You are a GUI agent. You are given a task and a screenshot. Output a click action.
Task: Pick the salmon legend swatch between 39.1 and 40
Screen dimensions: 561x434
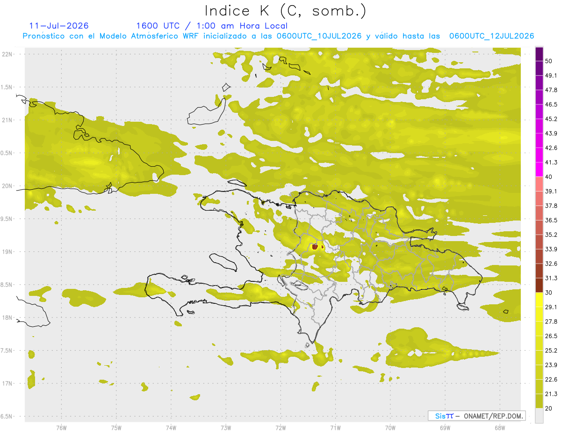[539, 184]
